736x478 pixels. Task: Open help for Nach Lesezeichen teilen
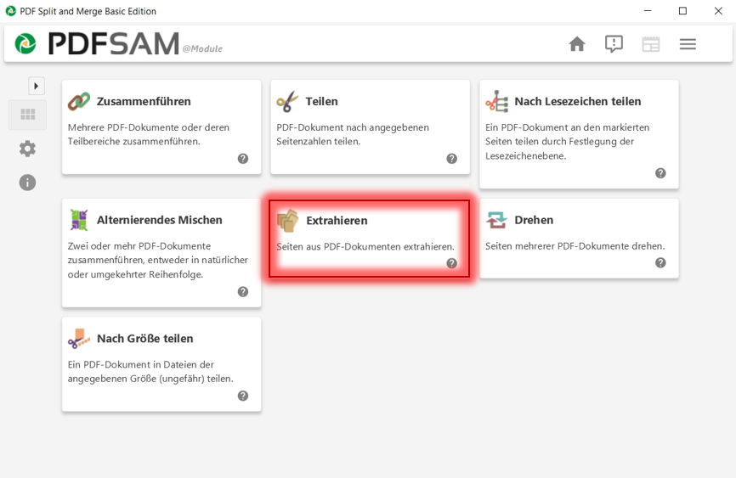tap(660, 173)
